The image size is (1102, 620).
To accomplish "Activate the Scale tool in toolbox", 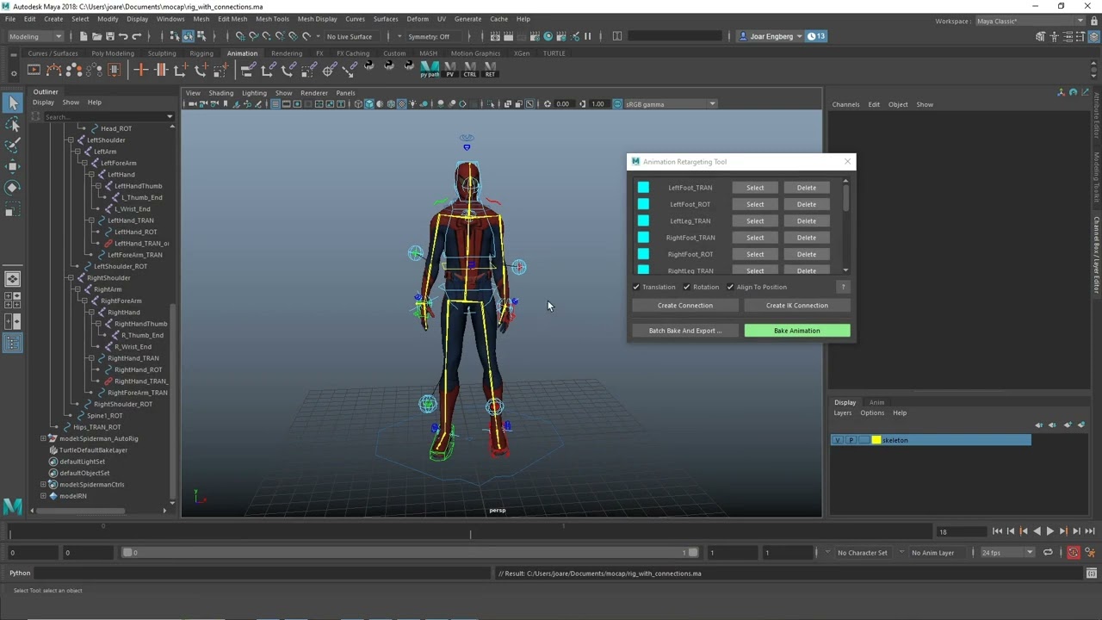I will (x=13, y=208).
